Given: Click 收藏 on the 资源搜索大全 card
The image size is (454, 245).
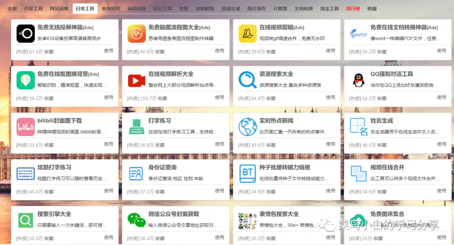Looking at the screenshot, I should coord(271,98).
